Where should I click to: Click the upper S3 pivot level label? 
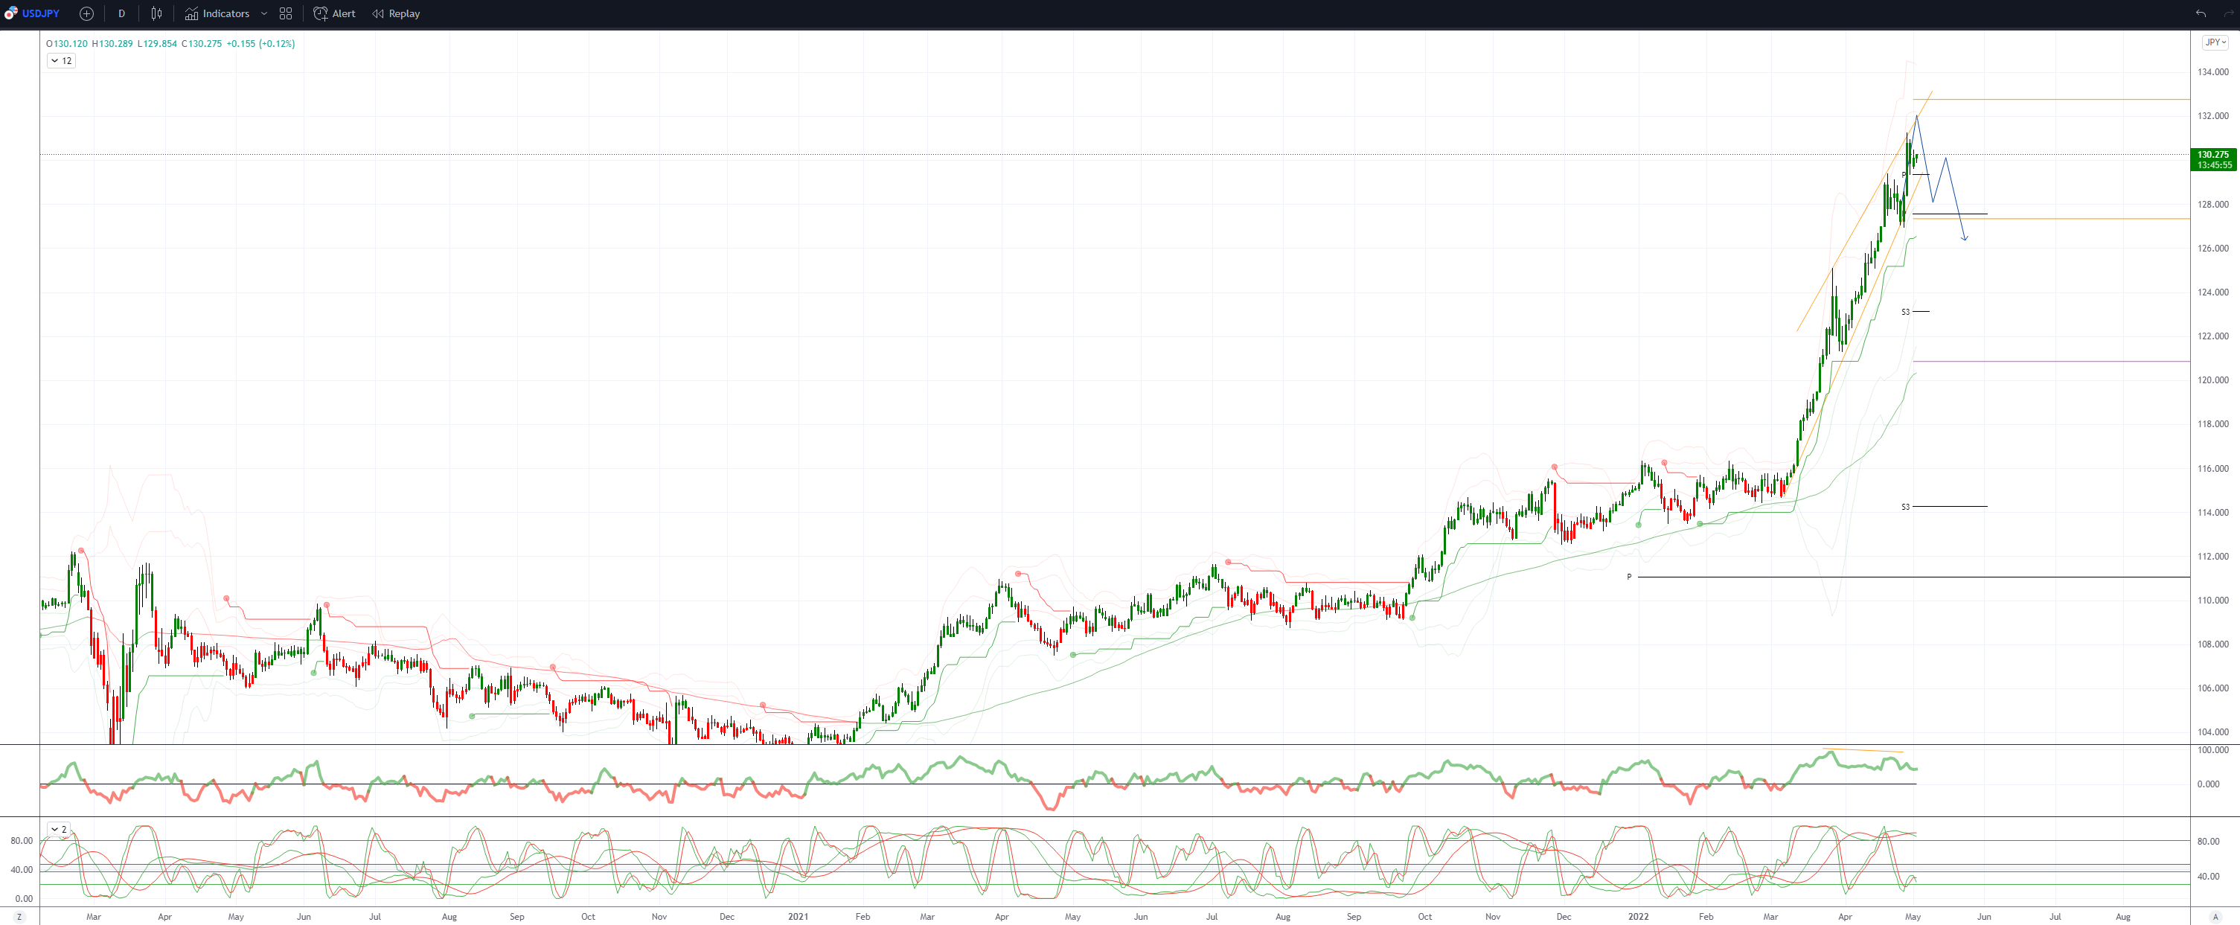[x=1905, y=311]
